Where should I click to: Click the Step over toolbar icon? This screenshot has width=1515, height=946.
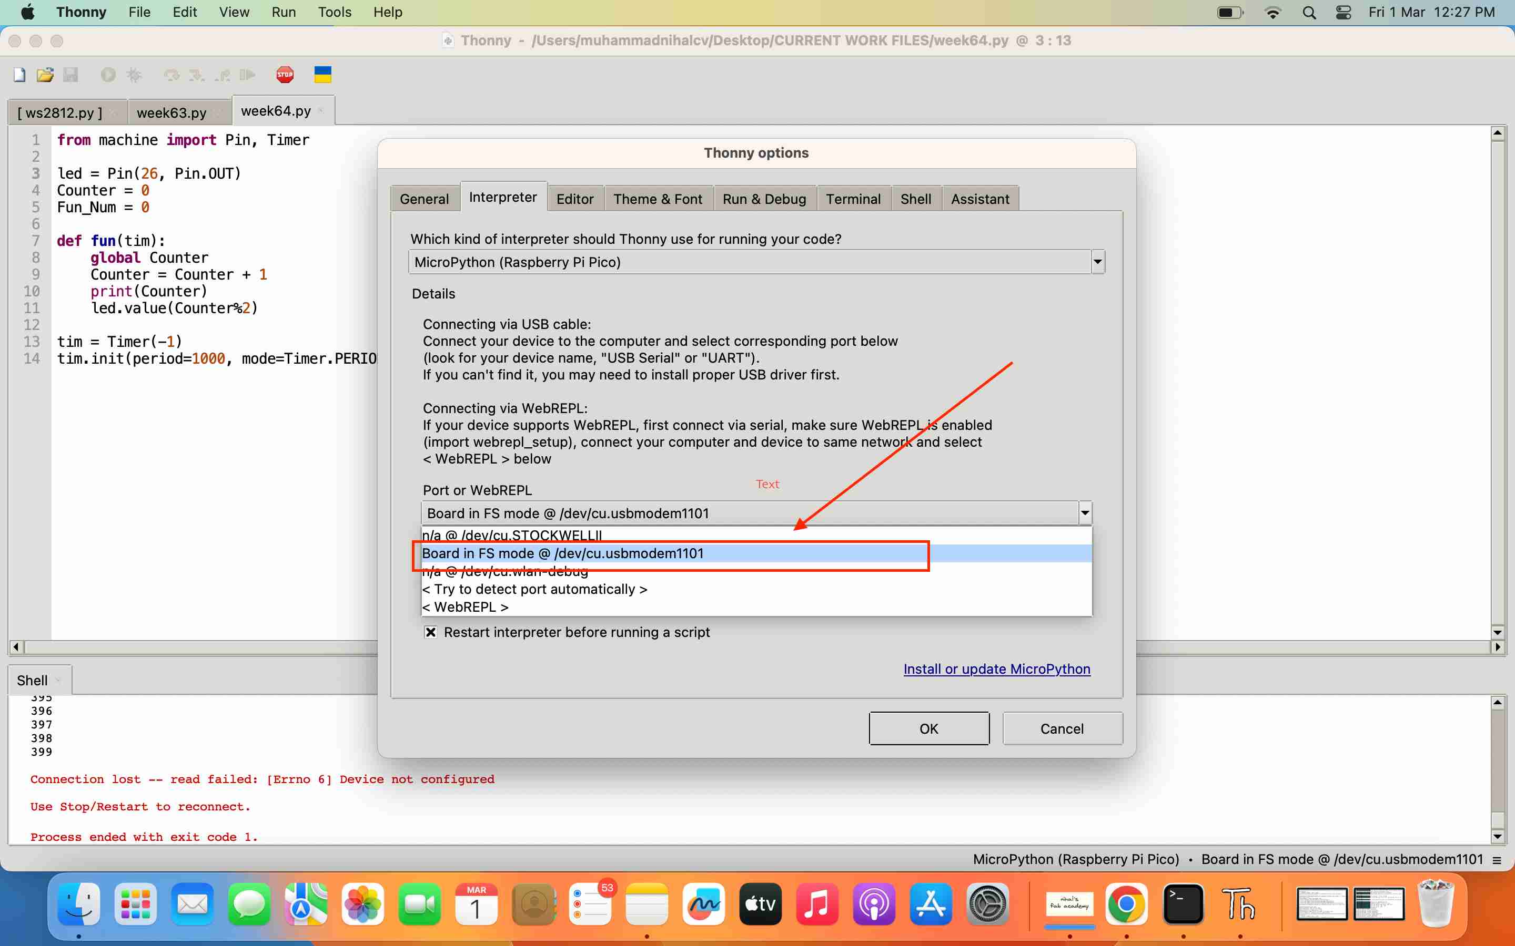(x=171, y=75)
